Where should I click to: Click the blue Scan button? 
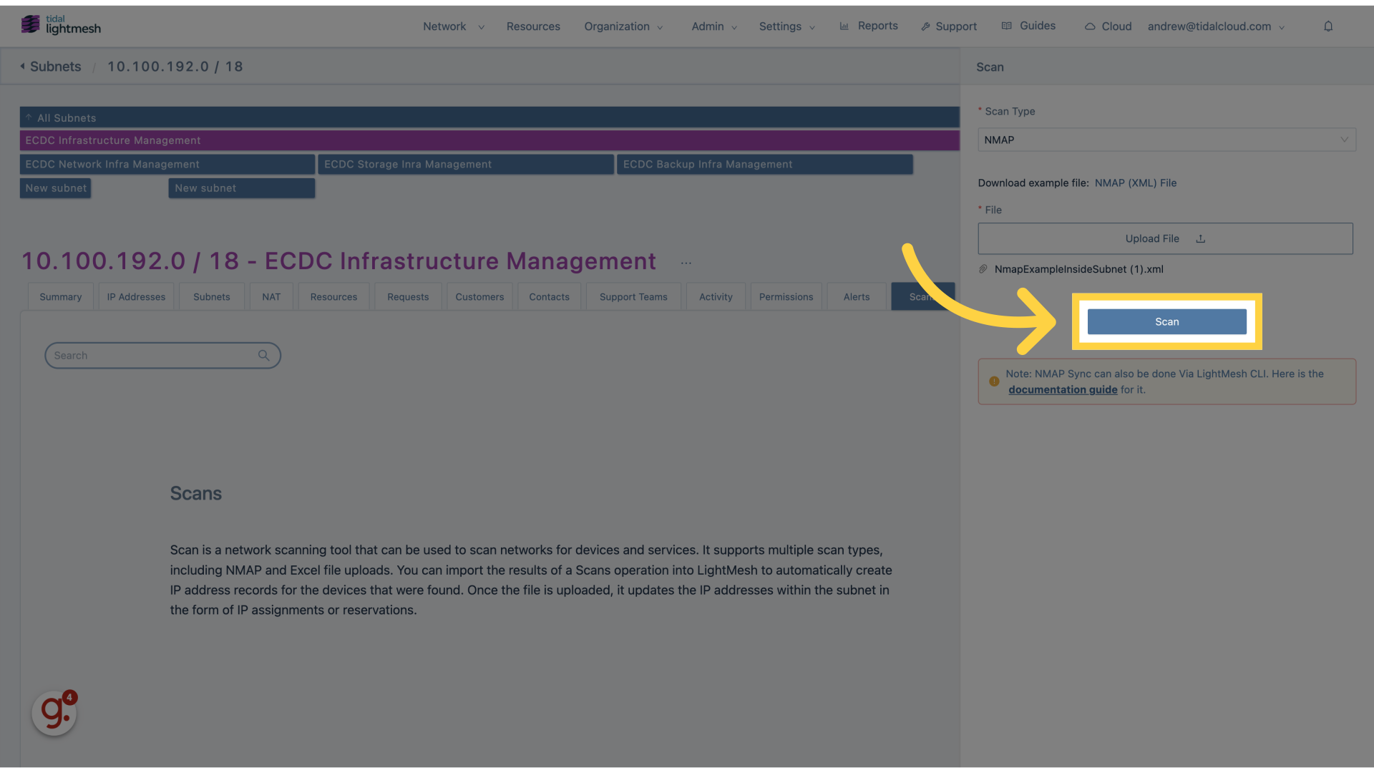(x=1166, y=322)
